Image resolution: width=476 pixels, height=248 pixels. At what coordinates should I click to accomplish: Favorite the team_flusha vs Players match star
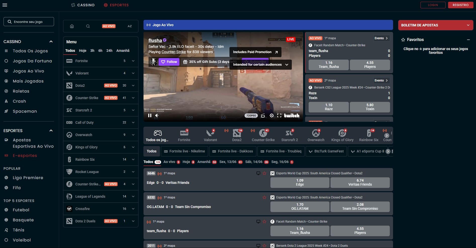click(x=264, y=222)
